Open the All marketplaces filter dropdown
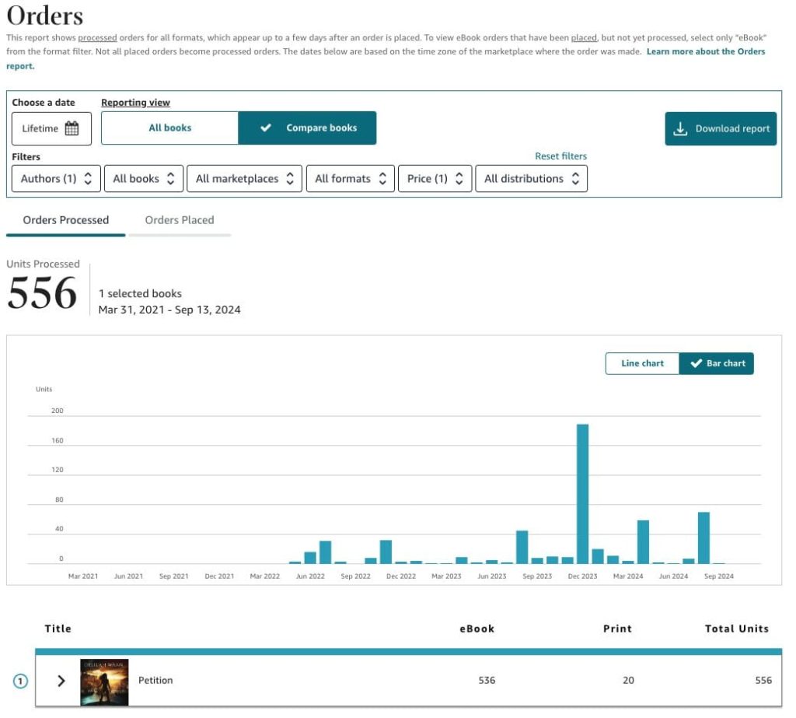The height and width of the screenshot is (718, 796). pyautogui.click(x=244, y=178)
